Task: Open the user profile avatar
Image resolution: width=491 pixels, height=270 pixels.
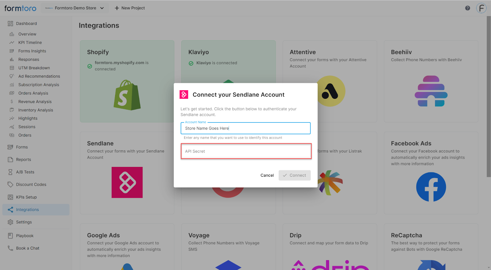Action: 481,8
